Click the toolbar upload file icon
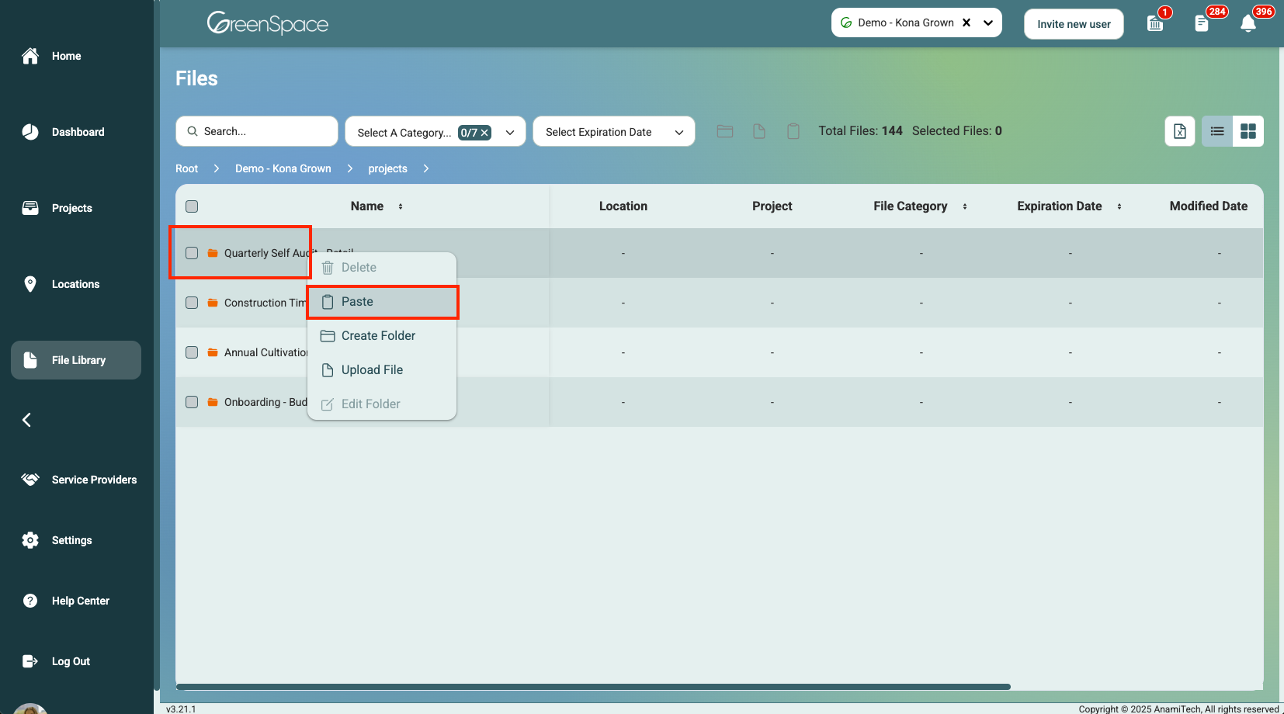The image size is (1284, 714). tap(759, 131)
